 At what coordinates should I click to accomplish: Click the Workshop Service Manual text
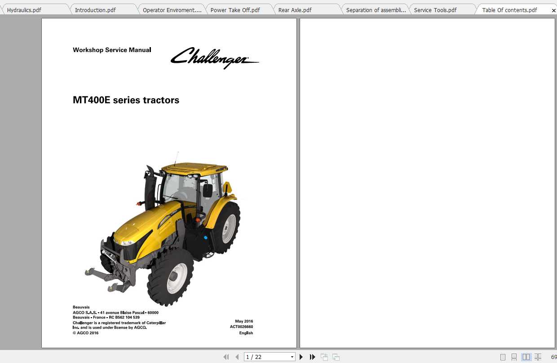click(112, 50)
